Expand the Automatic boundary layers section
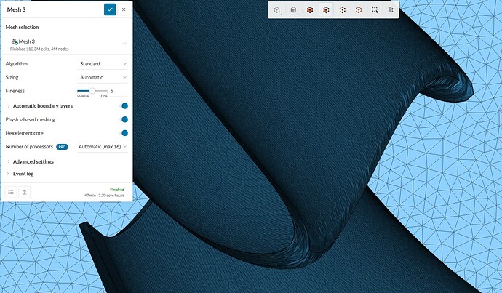Image resolution: width=502 pixels, height=293 pixels. point(9,106)
